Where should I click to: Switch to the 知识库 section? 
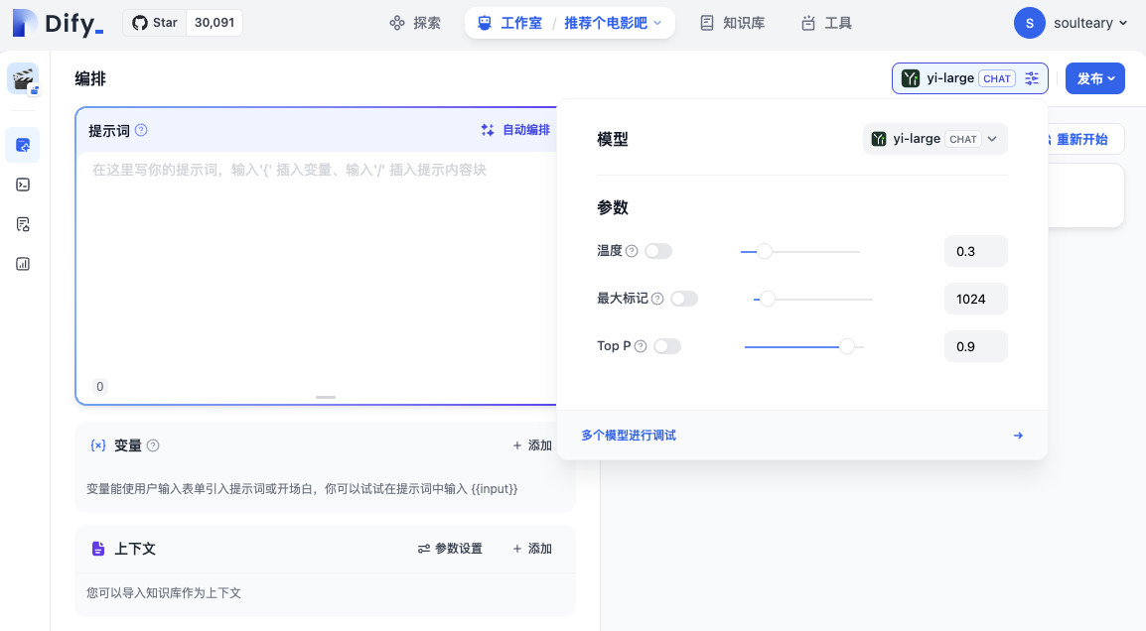tap(731, 22)
